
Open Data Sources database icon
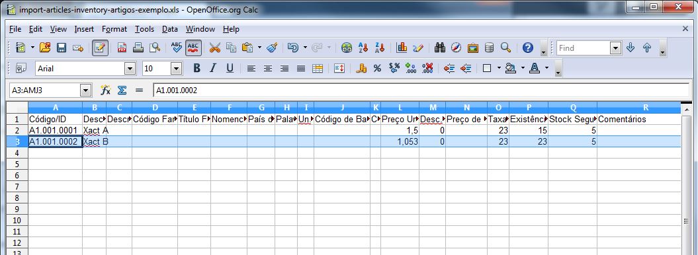coord(489,48)
